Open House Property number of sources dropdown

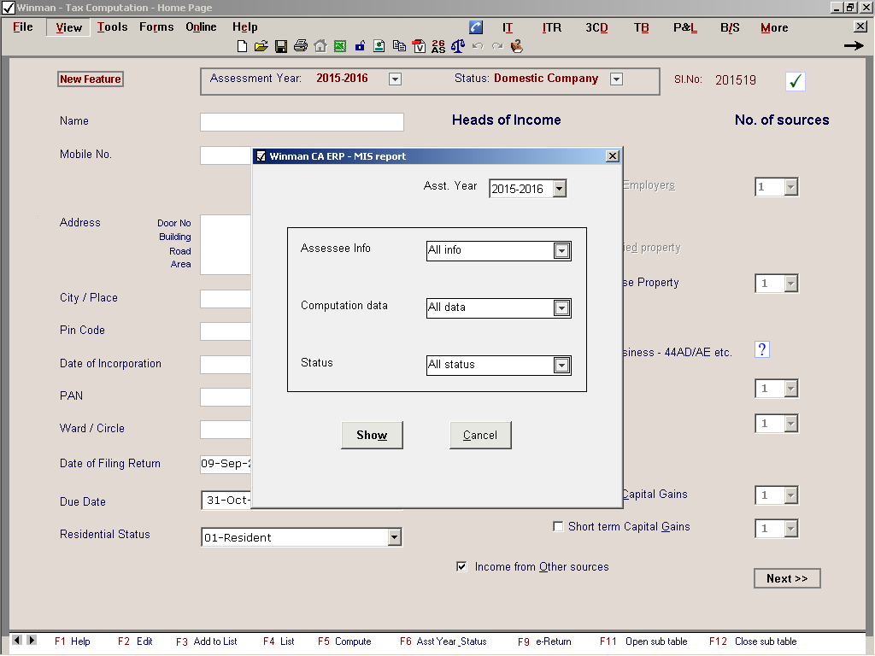coord(790,284)
